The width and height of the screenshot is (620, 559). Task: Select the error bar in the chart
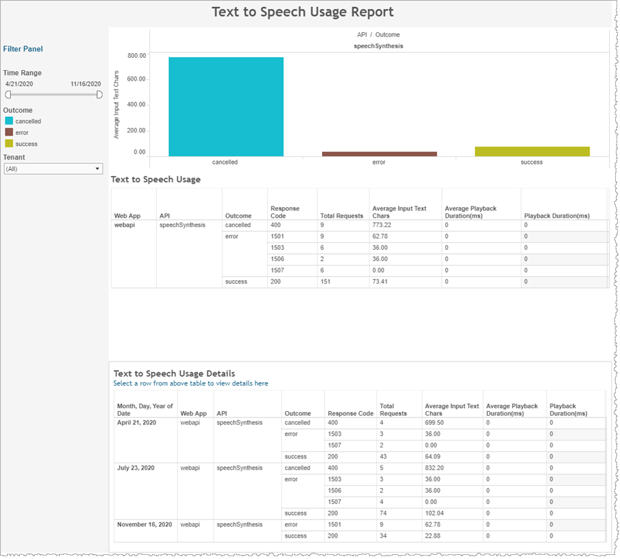pyautogui.click(x=379, y=154)
